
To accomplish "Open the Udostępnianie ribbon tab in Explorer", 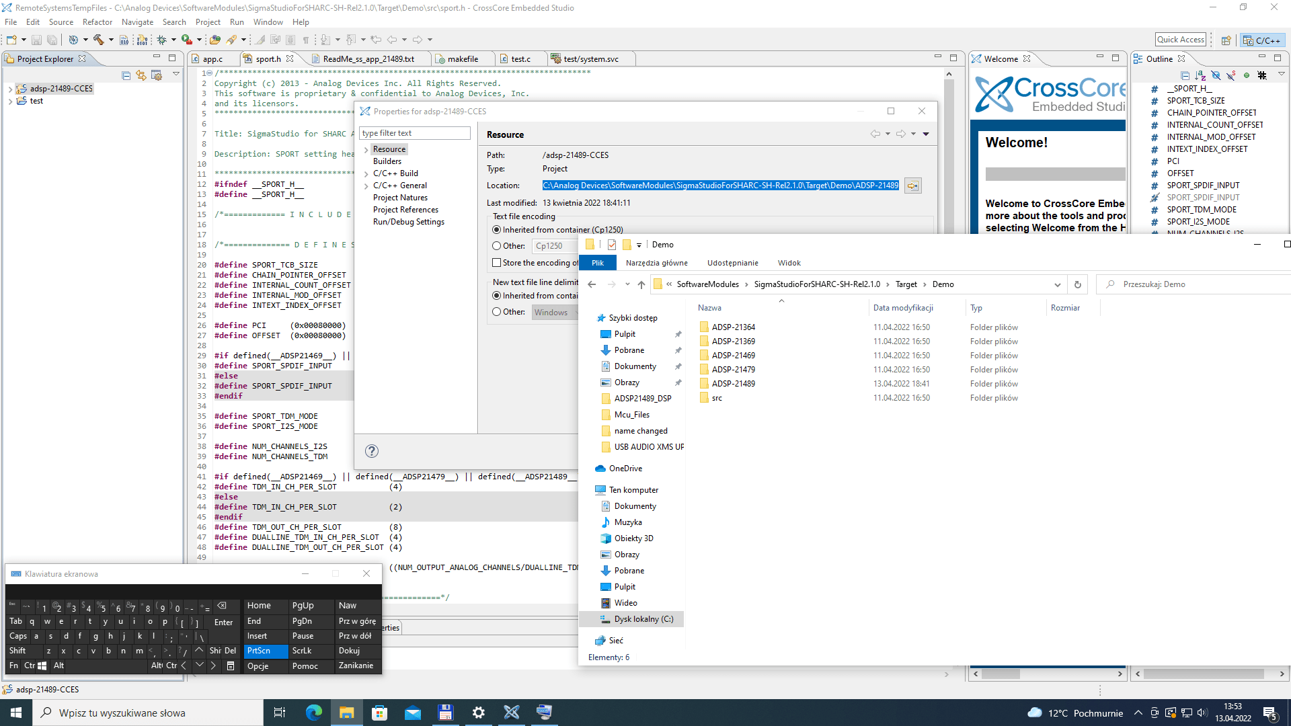I will (x=732, y=263).
